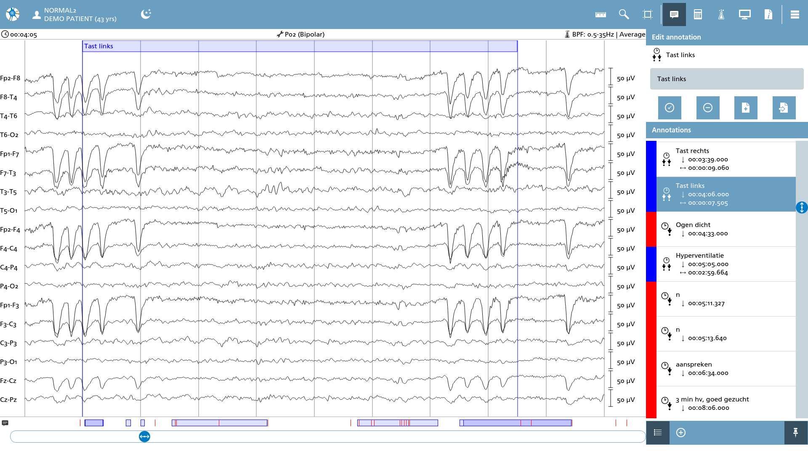Open the hamburger main menu
The height and width of the screenshot is (454, 808).
pyautogui.click(x=795, y=15)
